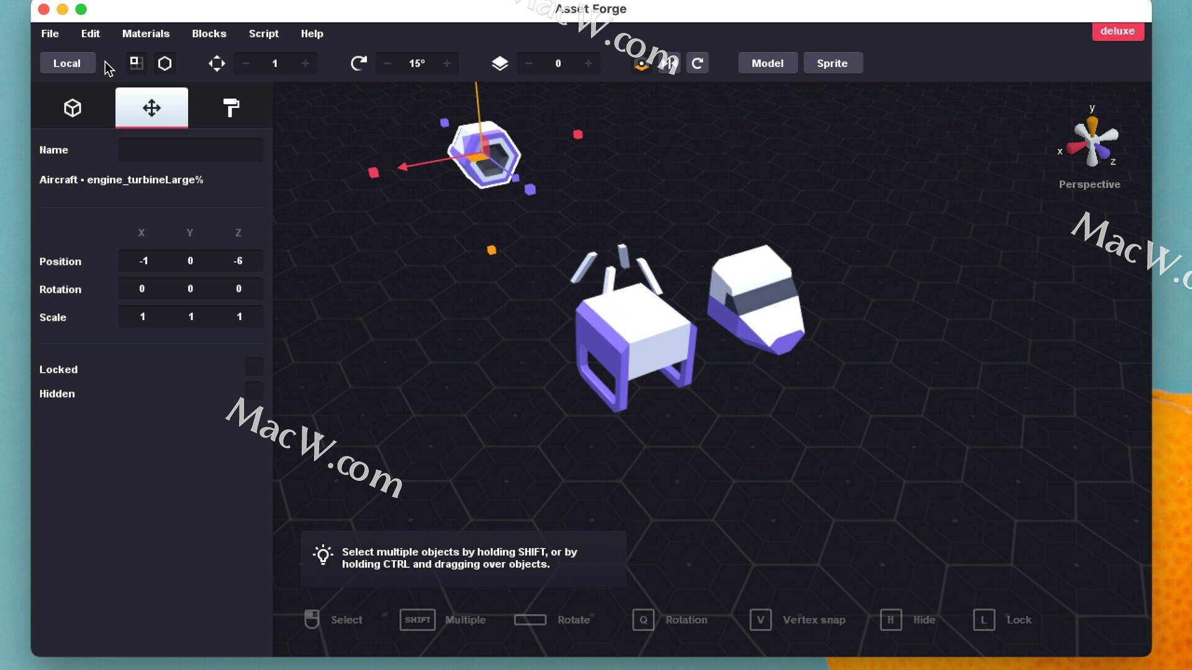Decrease the move step value
Image resolution: width=1192 pixels, height=670 pixels.
[246, 63]
